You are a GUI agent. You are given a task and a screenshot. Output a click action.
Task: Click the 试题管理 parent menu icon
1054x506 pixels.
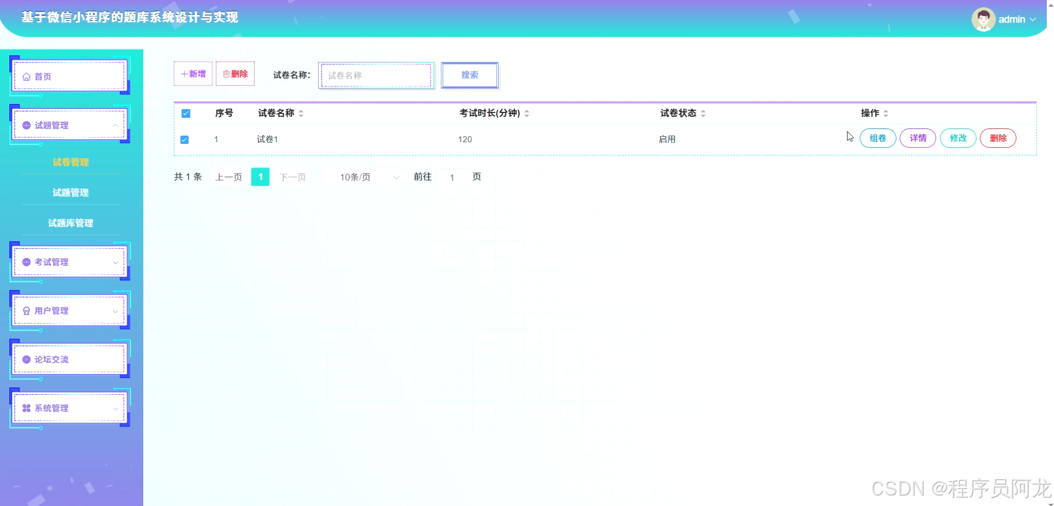click(x=26, y=125)
